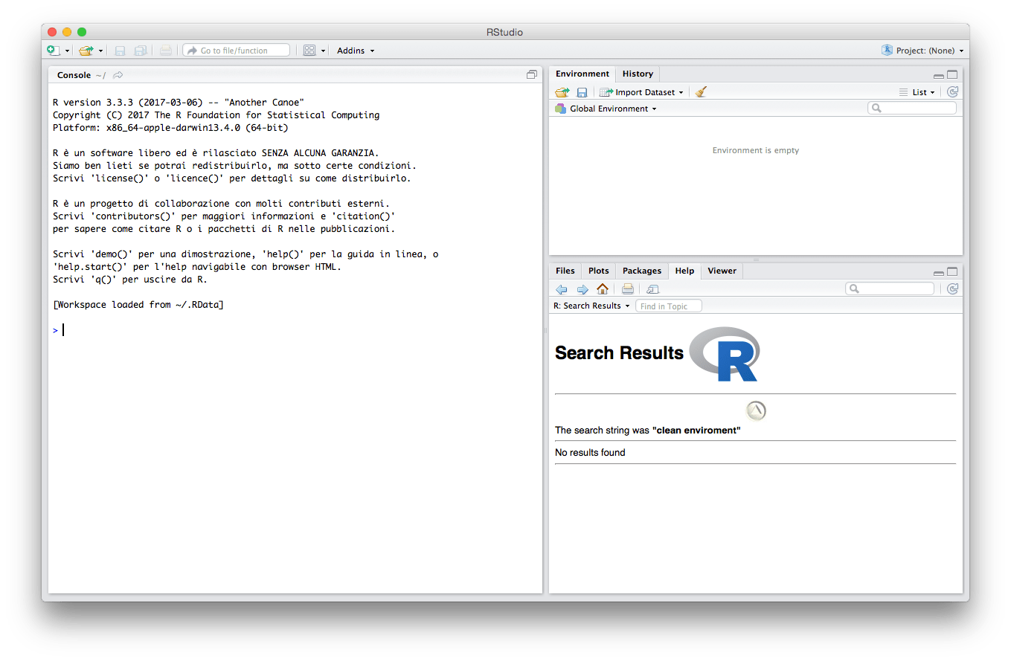Navigate Help home with the house icon
The image size is (1011, 661).
(x=603, y=289)
